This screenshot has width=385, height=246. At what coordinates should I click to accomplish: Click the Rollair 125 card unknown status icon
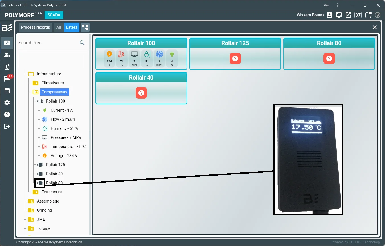pos(235,59)
